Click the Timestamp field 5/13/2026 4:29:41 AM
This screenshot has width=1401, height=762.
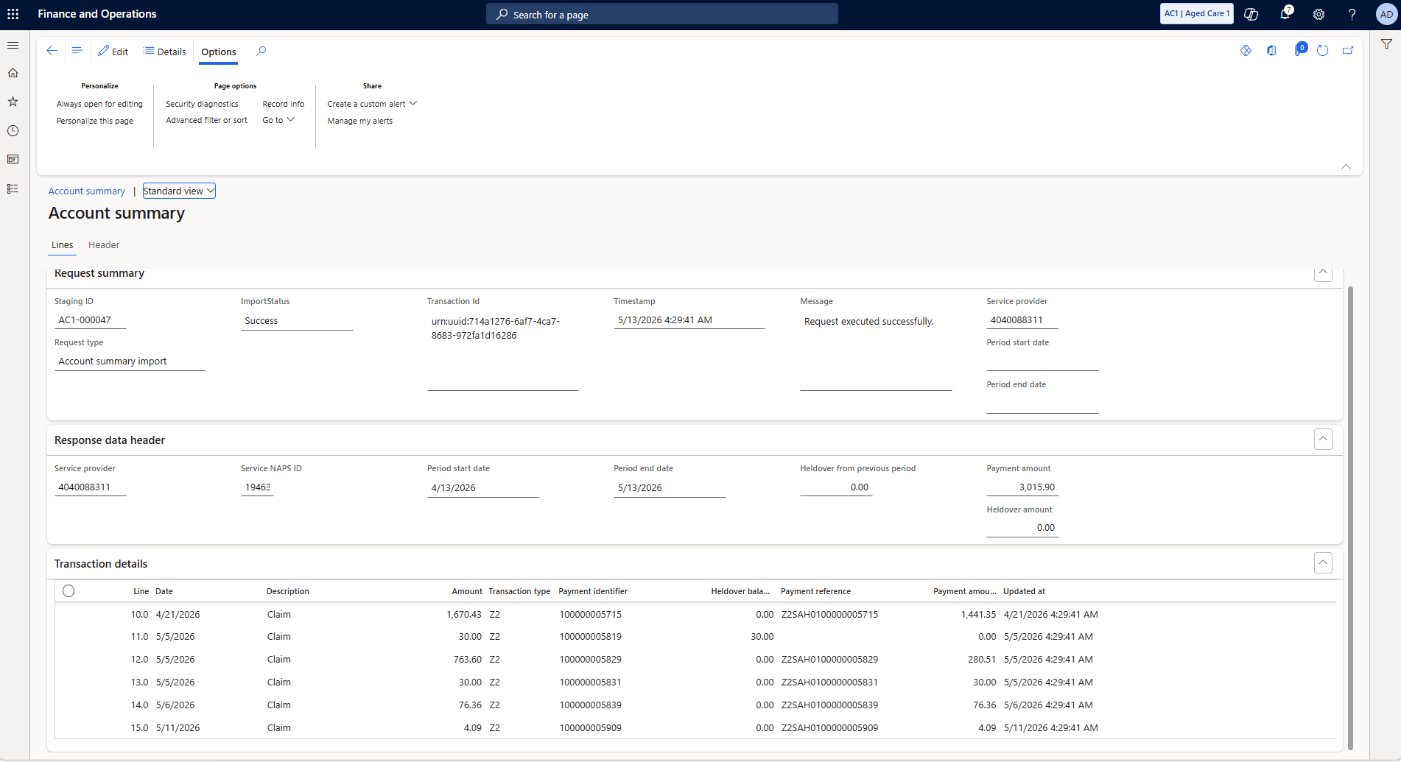click(689, 320)
